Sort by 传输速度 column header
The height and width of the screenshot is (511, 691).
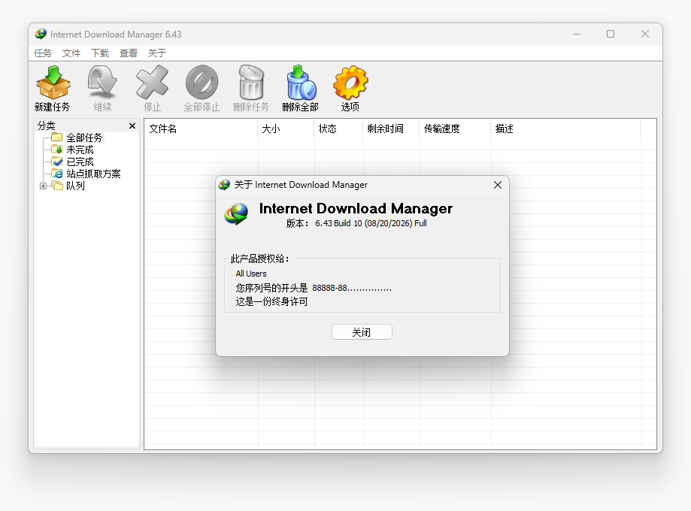455,129
